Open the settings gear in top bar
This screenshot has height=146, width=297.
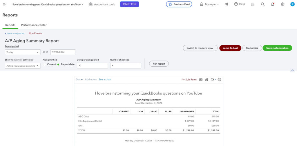[x=282, y=4]
